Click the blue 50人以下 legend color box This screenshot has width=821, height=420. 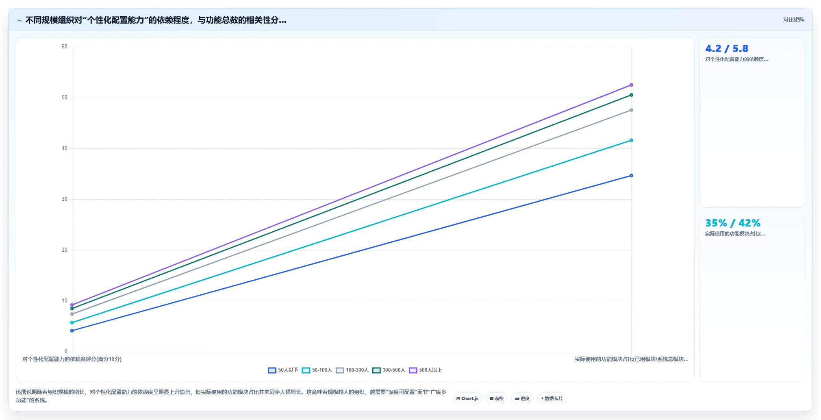coord(272,370)
